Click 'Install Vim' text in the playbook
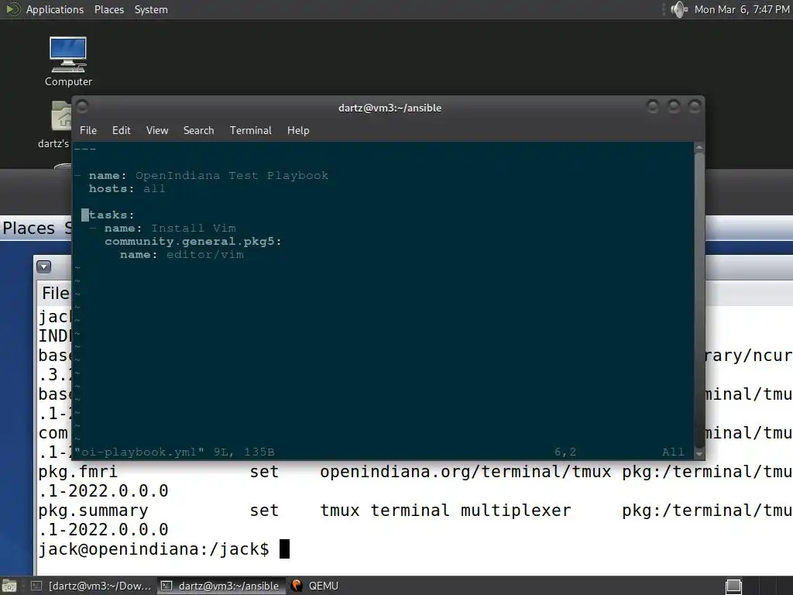Screen dimensions: 793x595 point(193,229)
